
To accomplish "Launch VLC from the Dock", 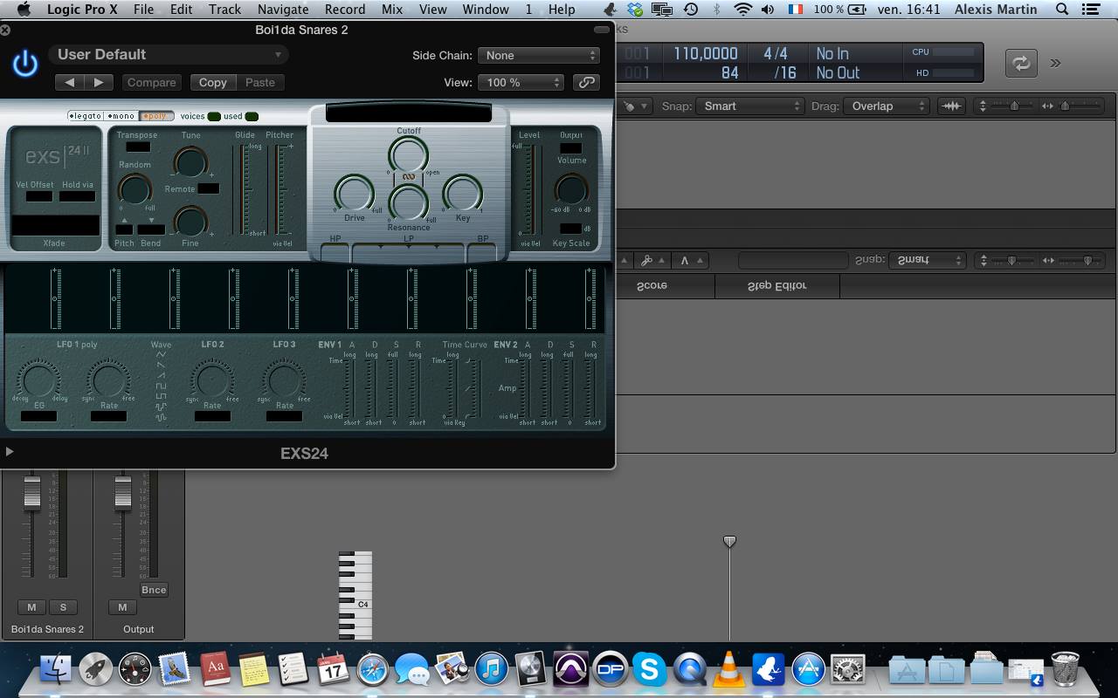I will point(728,669).
